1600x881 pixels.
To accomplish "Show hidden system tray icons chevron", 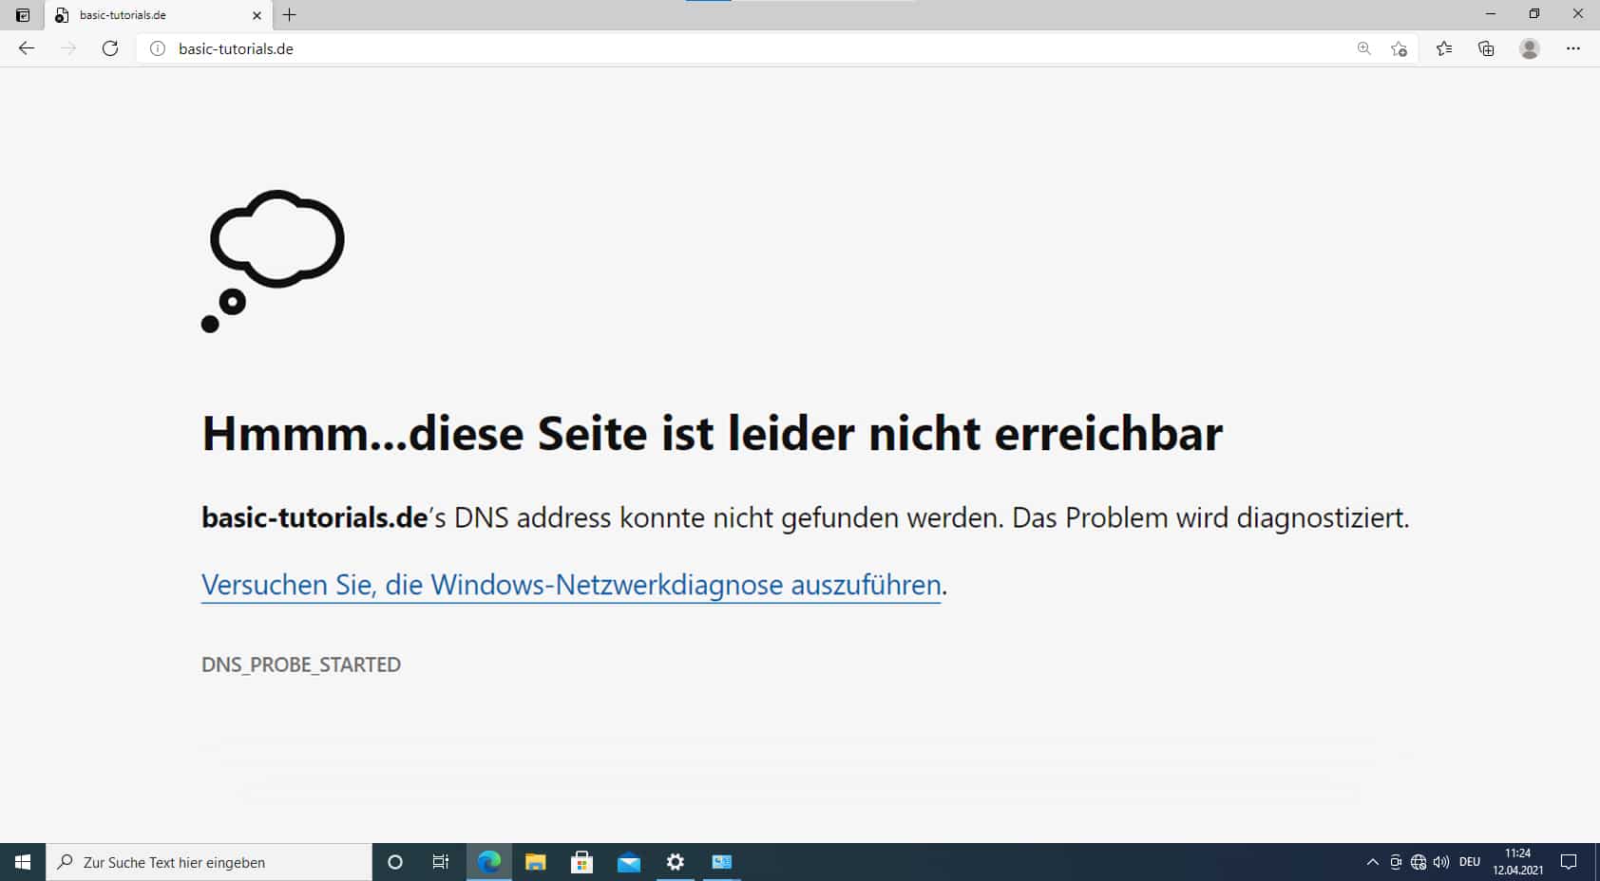I will (x=1372, y=862).
